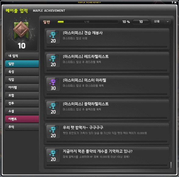Select the 육성 category tab

point(22,72)
